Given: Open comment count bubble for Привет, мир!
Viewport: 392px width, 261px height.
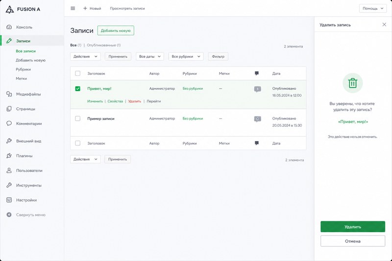Looking at the screenshot, I should (258, 89).
